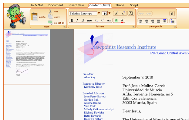Toggle subscript formatting
Image resolution: width=189 pixels, height=120 pixels.
point(96,21)
